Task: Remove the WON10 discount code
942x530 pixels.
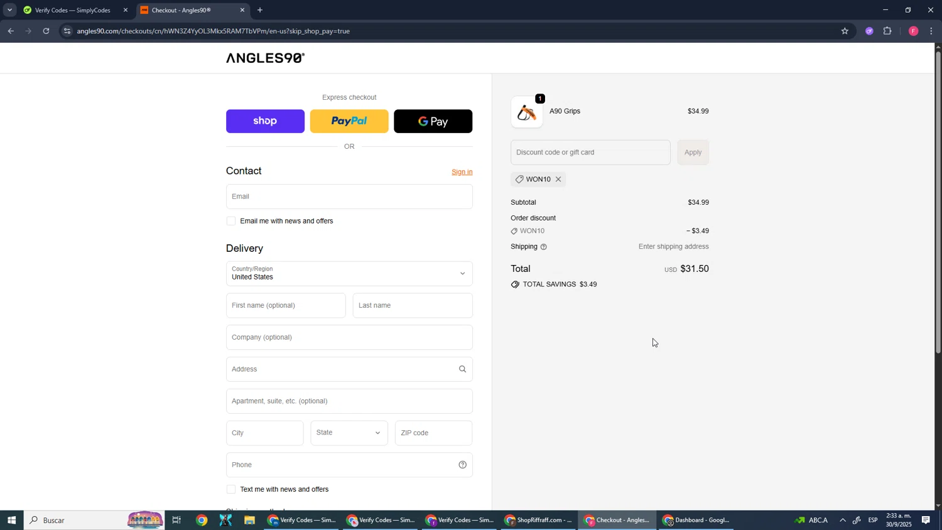Action: click(x=558, y=180)
